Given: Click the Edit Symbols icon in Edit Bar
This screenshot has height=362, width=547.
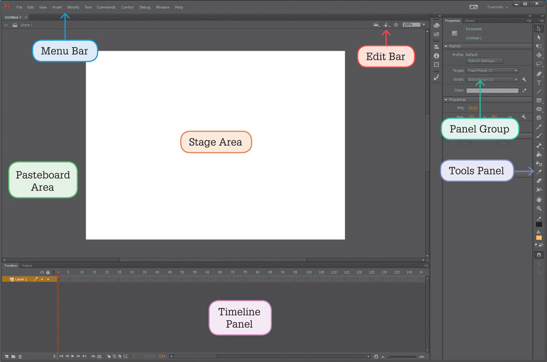Looking at the screenshot, I should pyautogui.click(x=386, y=25).
